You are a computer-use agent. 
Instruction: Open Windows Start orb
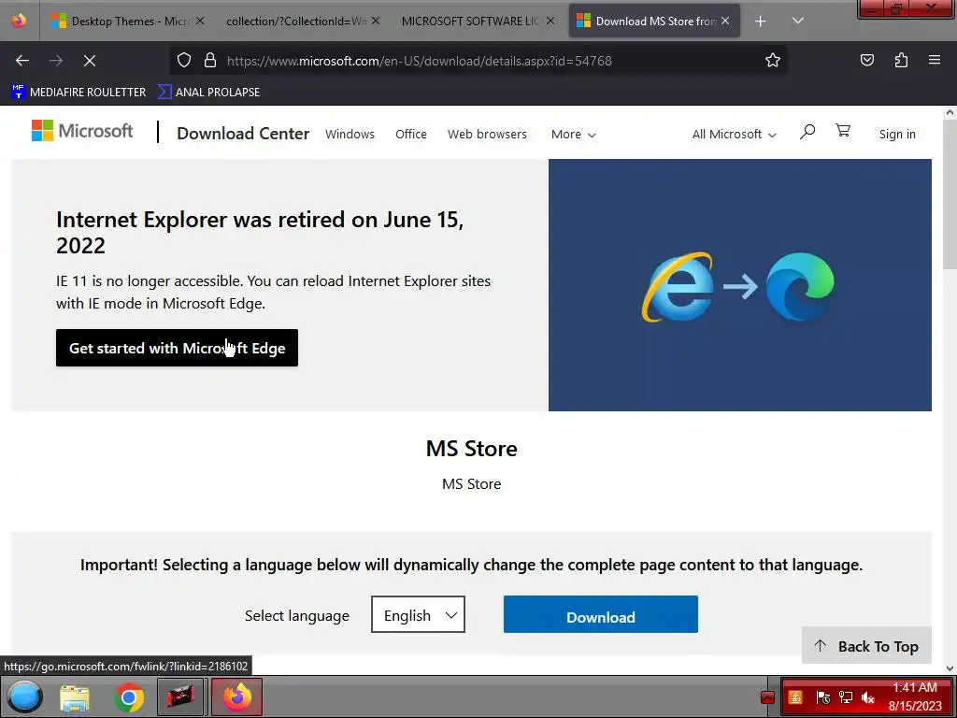25,696
